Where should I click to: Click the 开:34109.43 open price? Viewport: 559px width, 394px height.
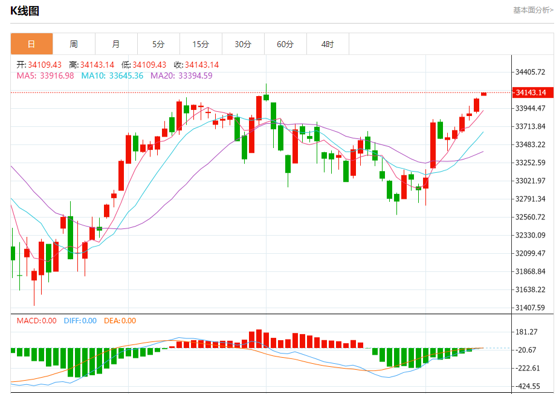(39, 65)
